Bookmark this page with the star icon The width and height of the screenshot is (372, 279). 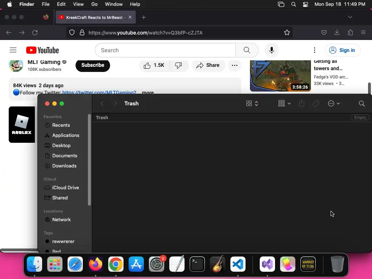click(287, 32)
